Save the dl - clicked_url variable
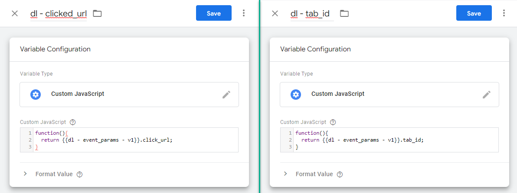 point(214,13)
